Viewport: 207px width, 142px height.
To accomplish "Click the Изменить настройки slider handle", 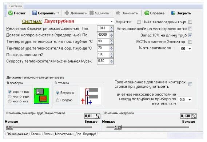I will (x=118, y=127).
